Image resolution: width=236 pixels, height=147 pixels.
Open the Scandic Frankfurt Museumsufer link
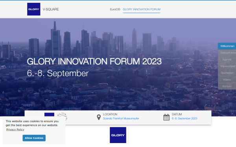click(121, 118)
